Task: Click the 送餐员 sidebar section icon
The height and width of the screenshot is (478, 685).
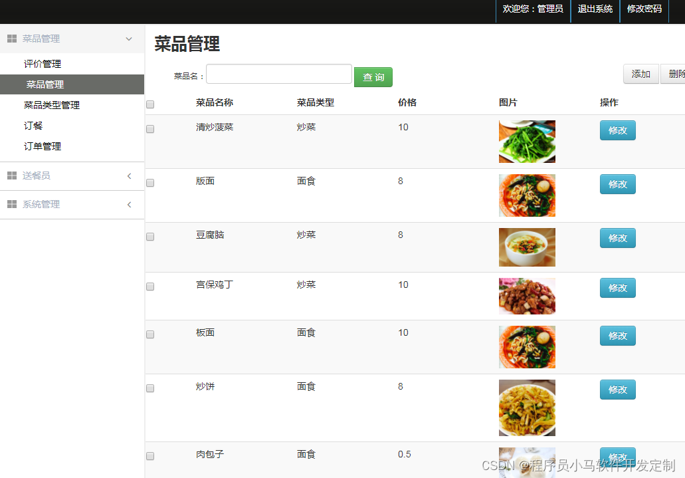Action: tap(11, 176)
